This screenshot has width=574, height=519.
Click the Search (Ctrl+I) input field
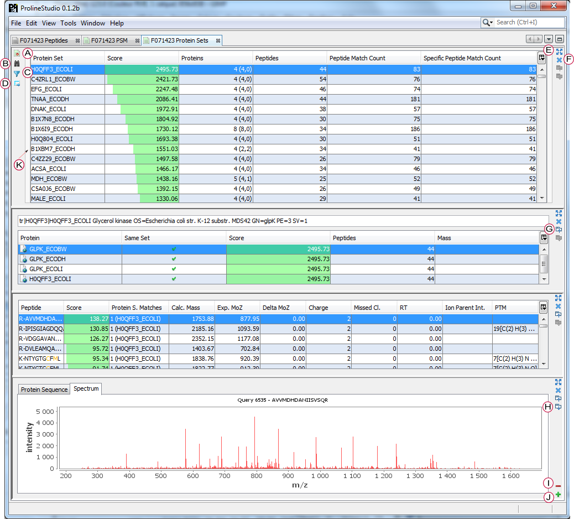[x=529, y=23]
